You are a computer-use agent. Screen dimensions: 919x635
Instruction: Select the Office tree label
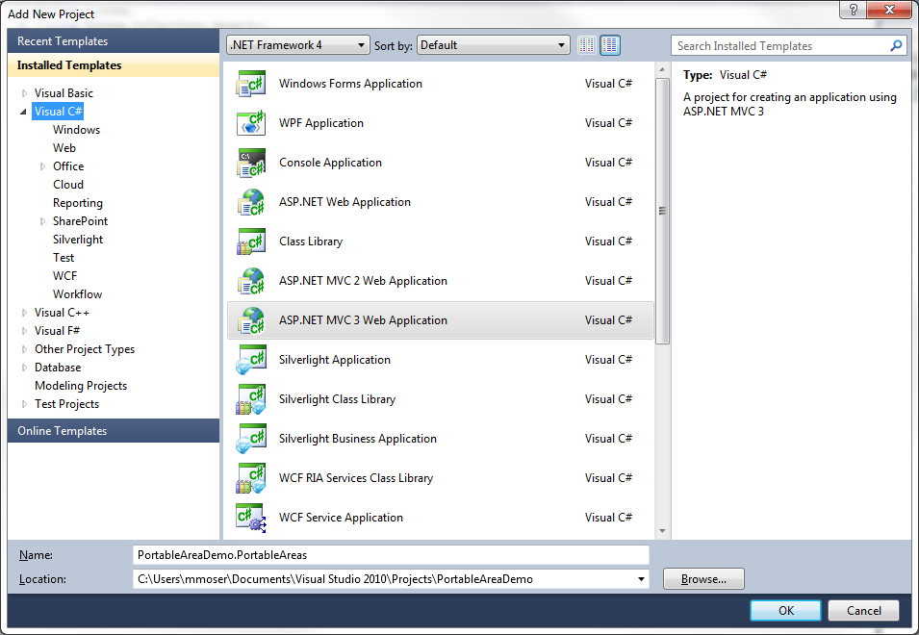point(68,166)
